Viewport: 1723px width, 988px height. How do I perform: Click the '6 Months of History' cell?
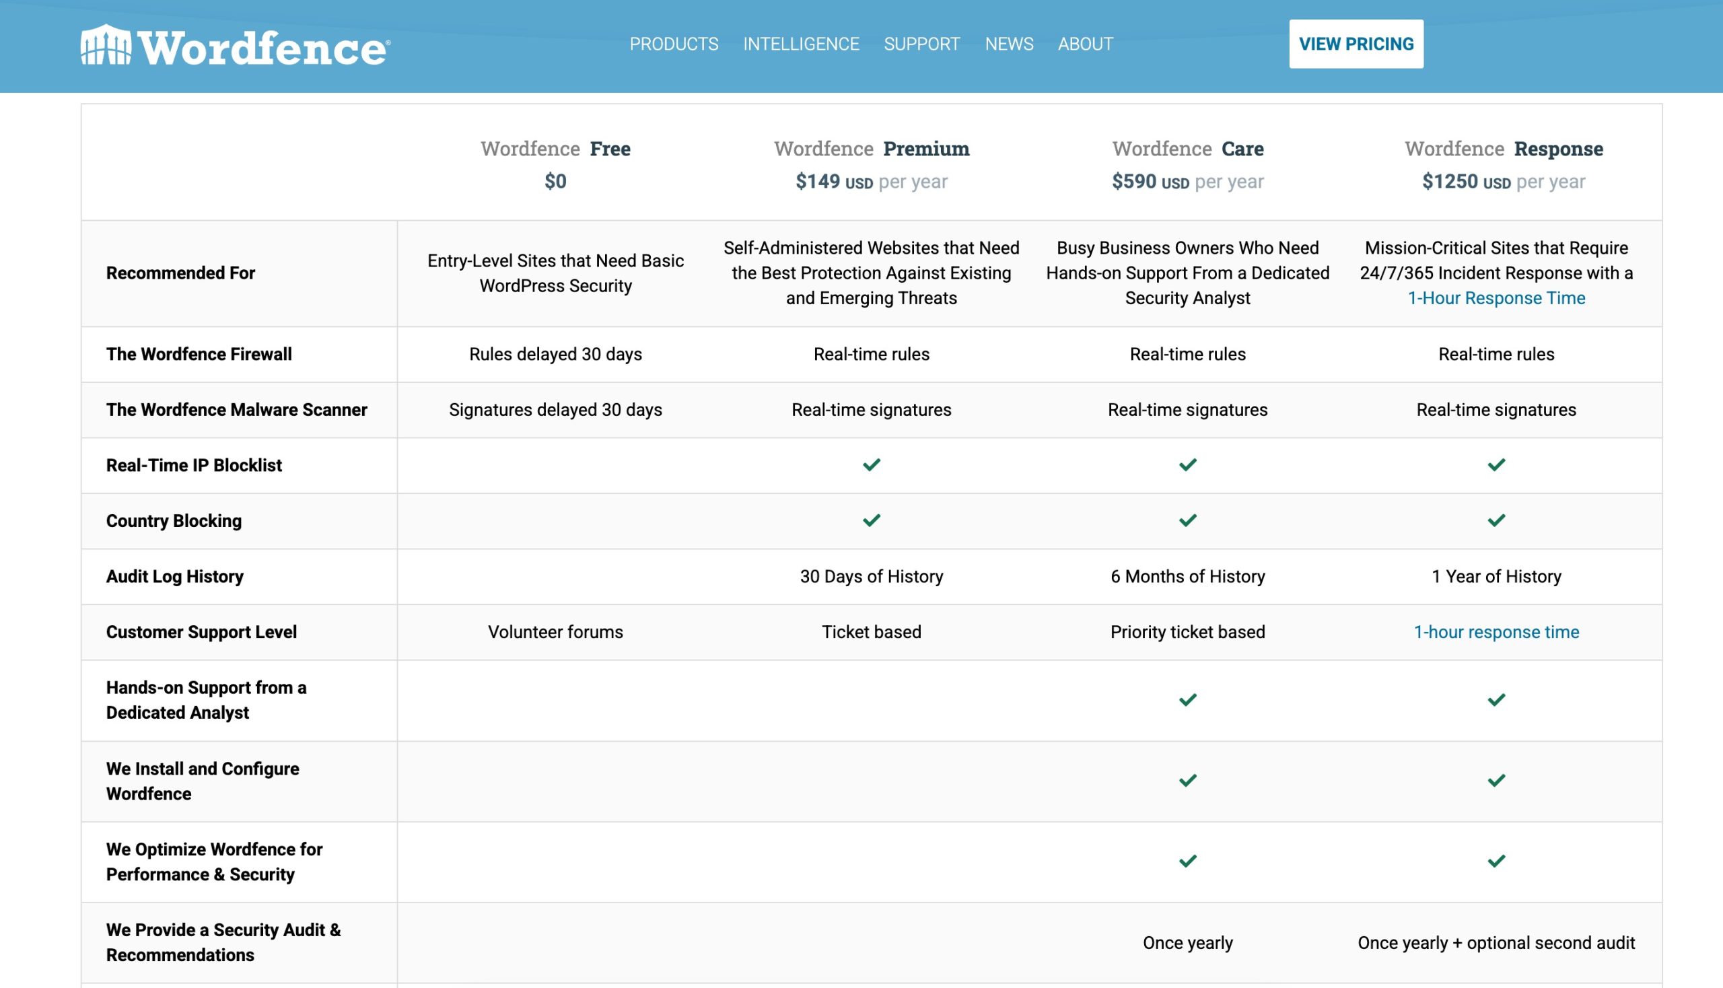click(1187, 577)
